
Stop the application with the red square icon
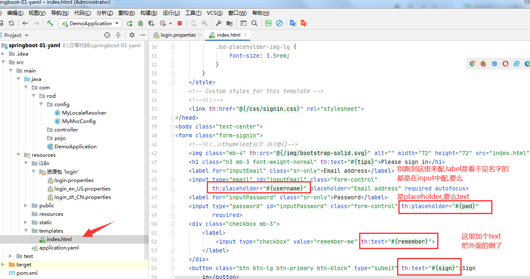pos(180,23)
